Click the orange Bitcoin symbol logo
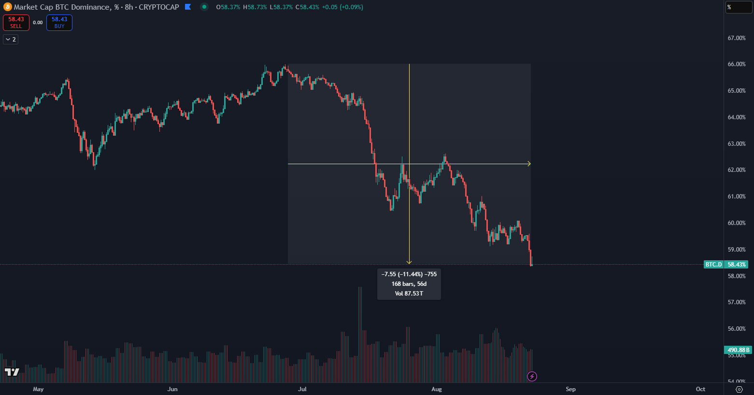The height and width of the screenshot is (395, 754). click(7, 7)
